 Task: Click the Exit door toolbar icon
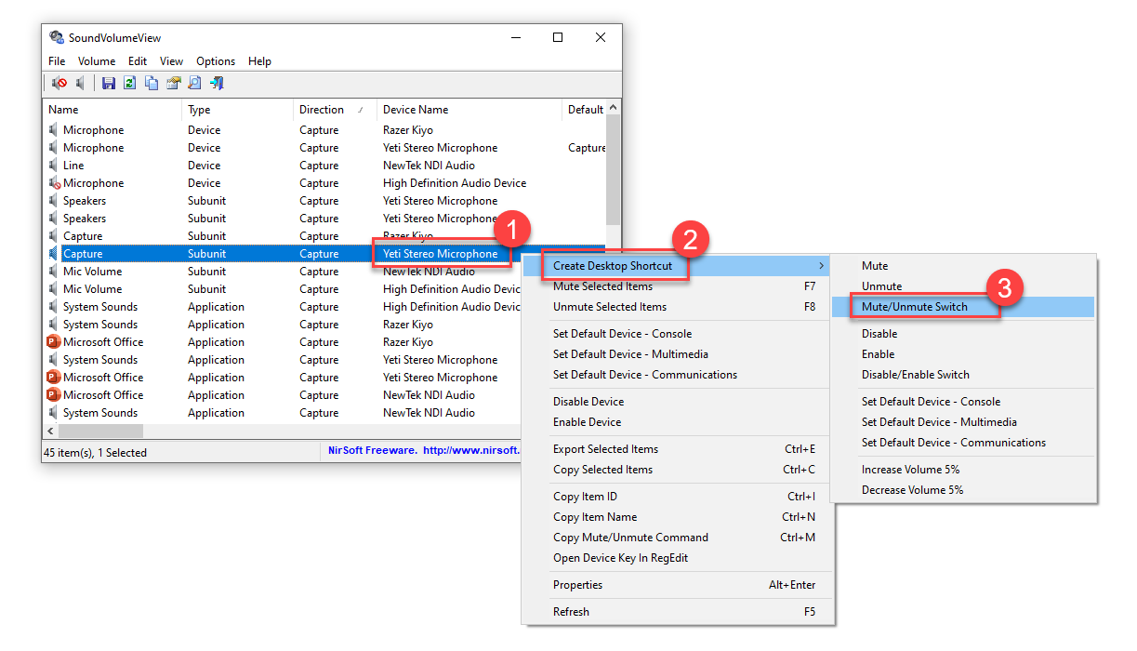217,84
